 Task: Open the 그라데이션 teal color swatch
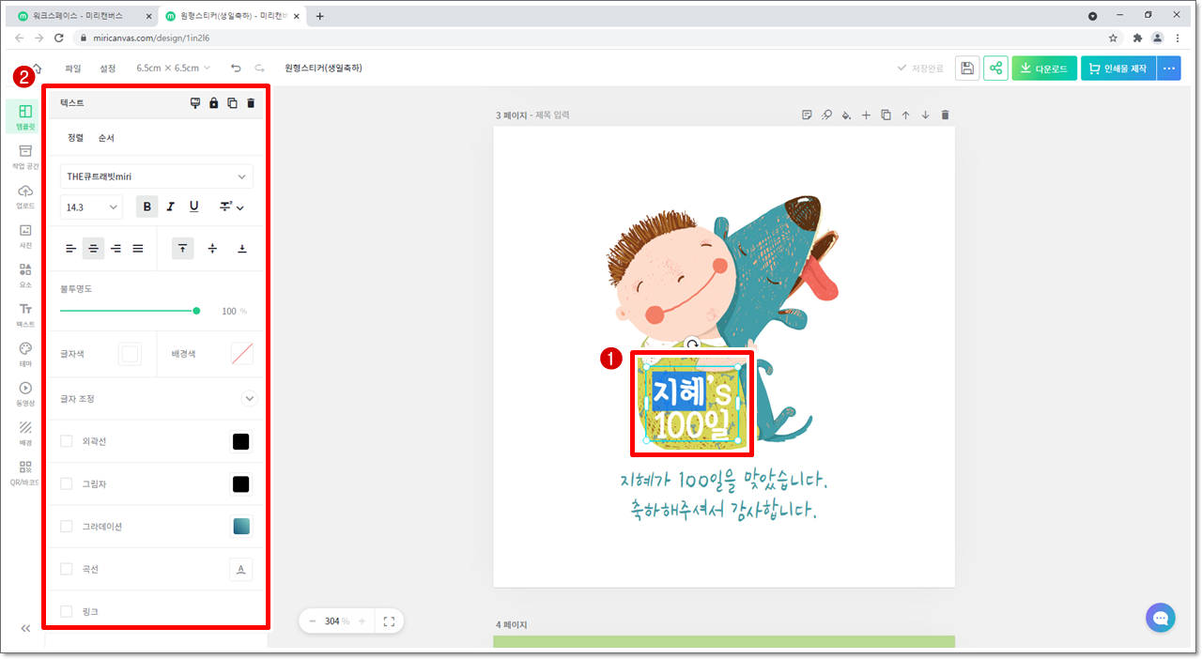241,527
